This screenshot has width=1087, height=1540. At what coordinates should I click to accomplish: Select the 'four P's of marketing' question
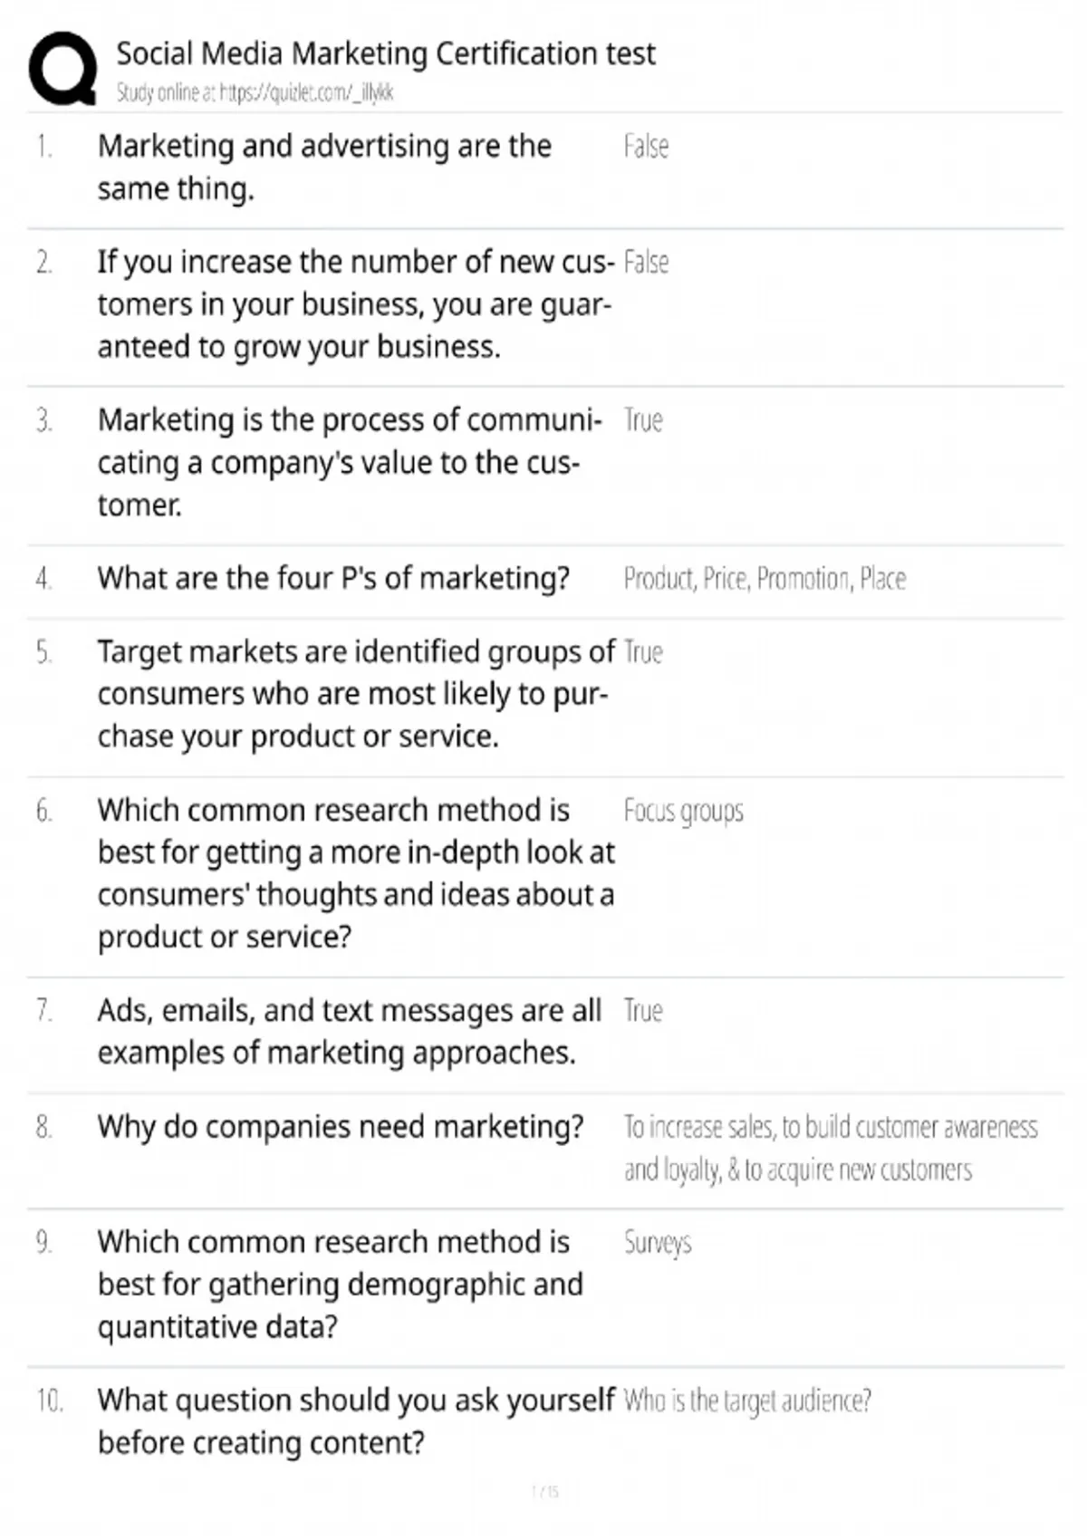(333, 578)
